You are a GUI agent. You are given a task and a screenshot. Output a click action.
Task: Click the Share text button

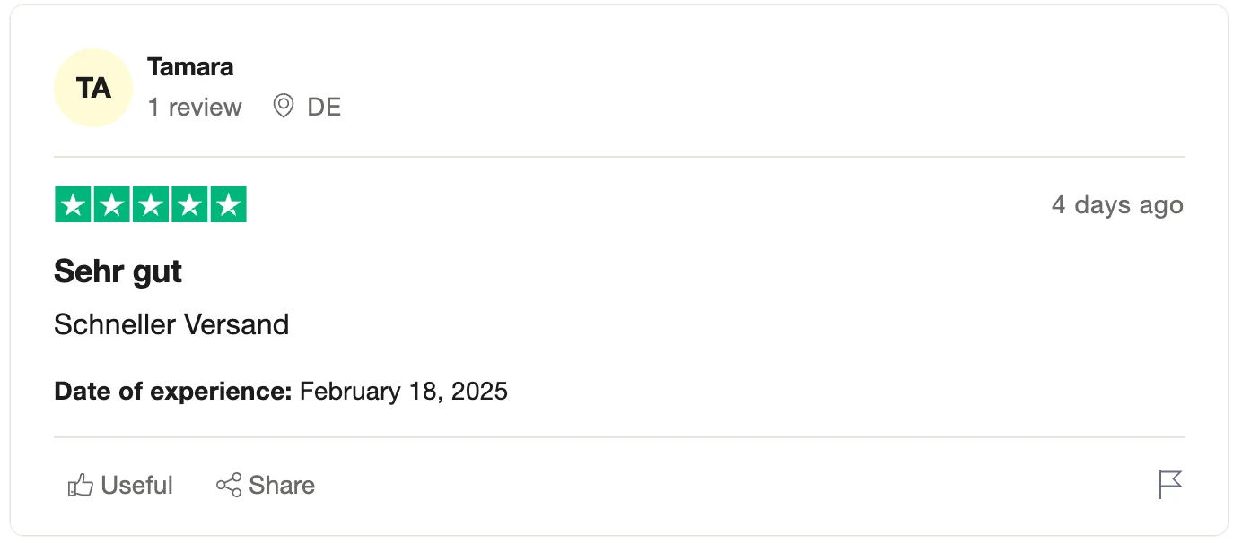282,486
